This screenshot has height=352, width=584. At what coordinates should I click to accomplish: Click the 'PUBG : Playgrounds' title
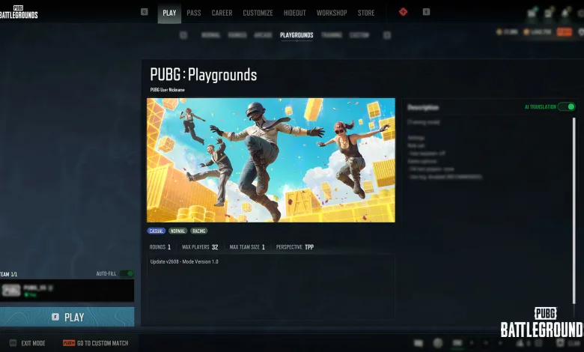click(x=204, y=75)
